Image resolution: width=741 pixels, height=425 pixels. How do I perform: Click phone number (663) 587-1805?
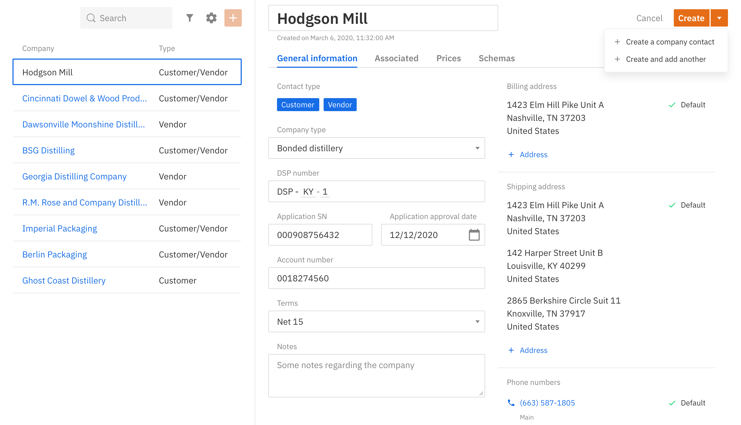(x=547, y=403)
